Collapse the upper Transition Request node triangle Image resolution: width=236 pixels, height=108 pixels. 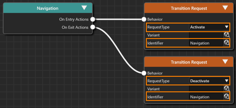coord(225,8)
